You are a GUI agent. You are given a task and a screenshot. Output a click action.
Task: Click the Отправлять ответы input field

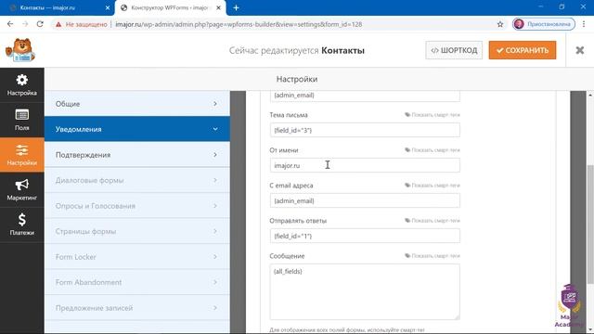(x=365, y=236)
